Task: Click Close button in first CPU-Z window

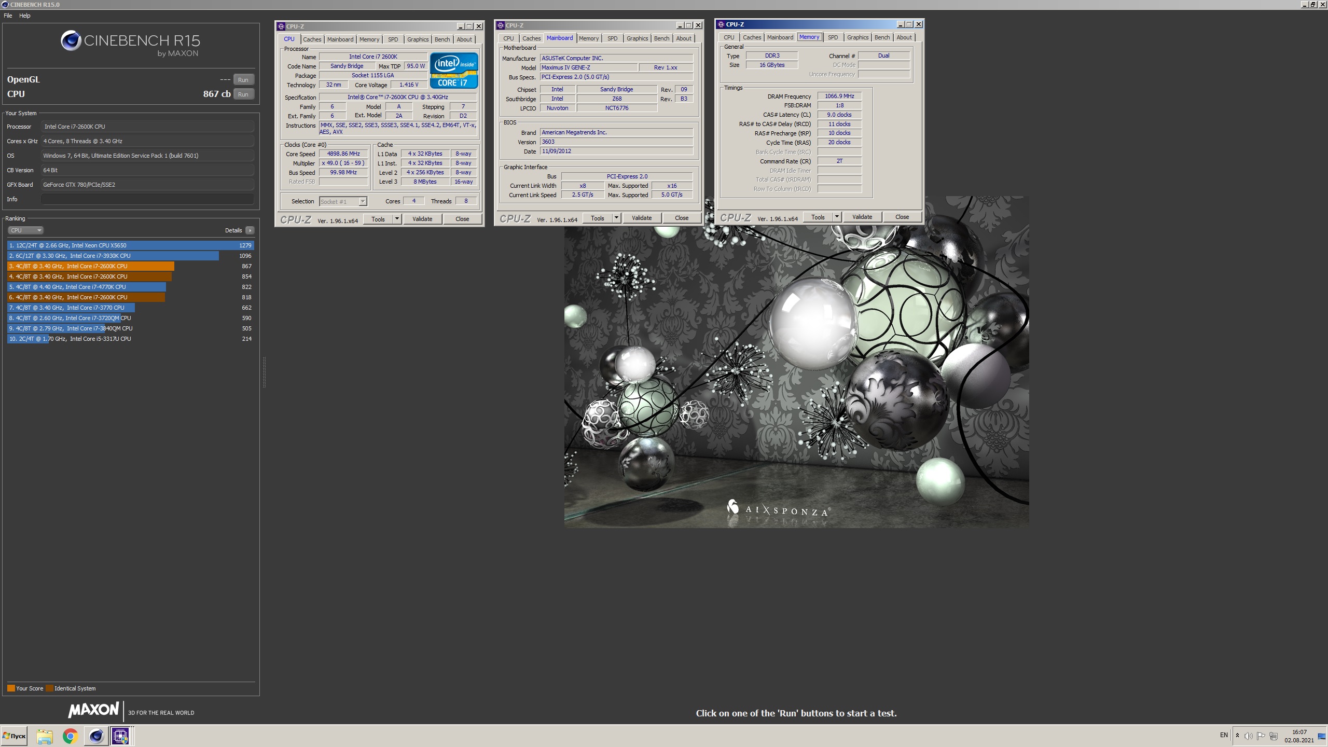Action: (462, 219)
